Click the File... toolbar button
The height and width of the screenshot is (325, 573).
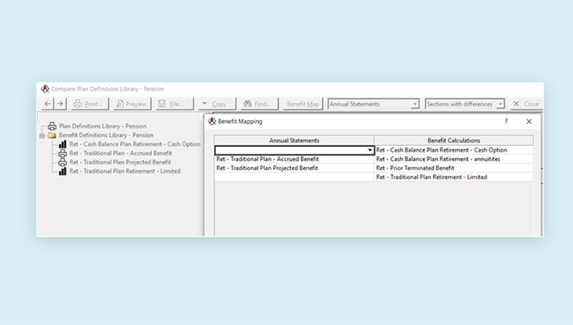[x=175, y=104]
